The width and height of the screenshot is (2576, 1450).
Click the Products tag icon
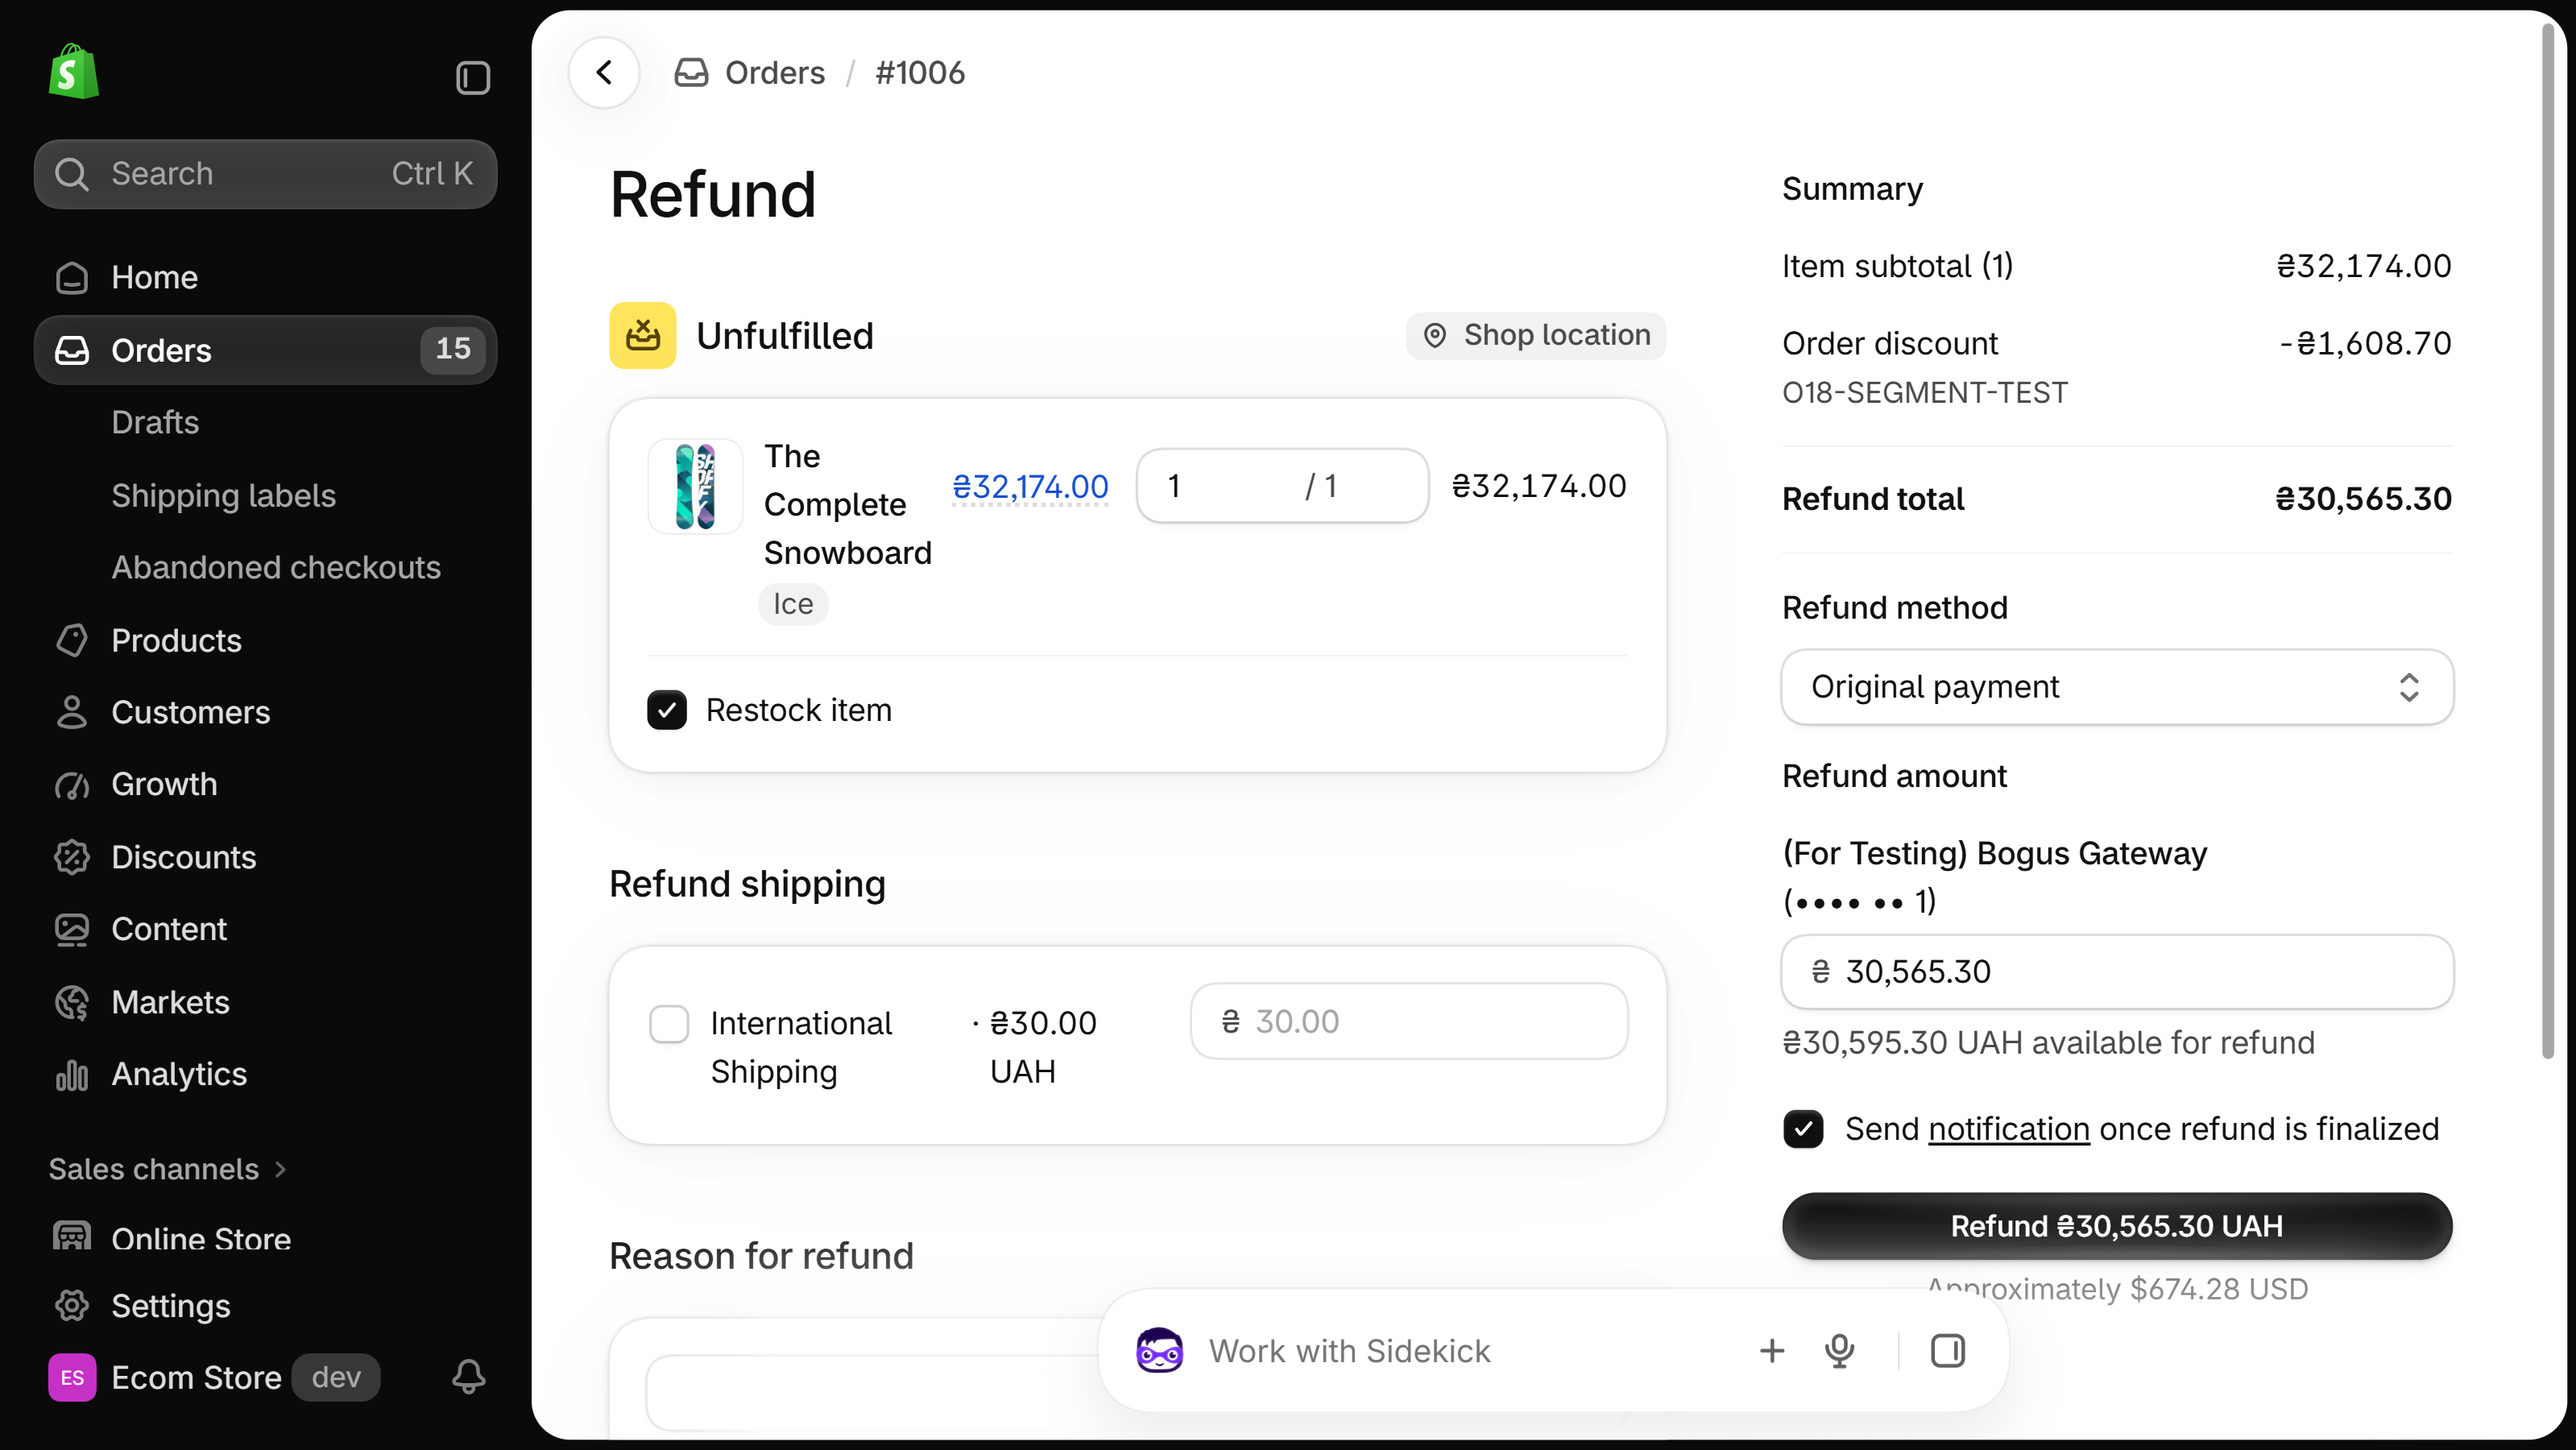point(72,640)
